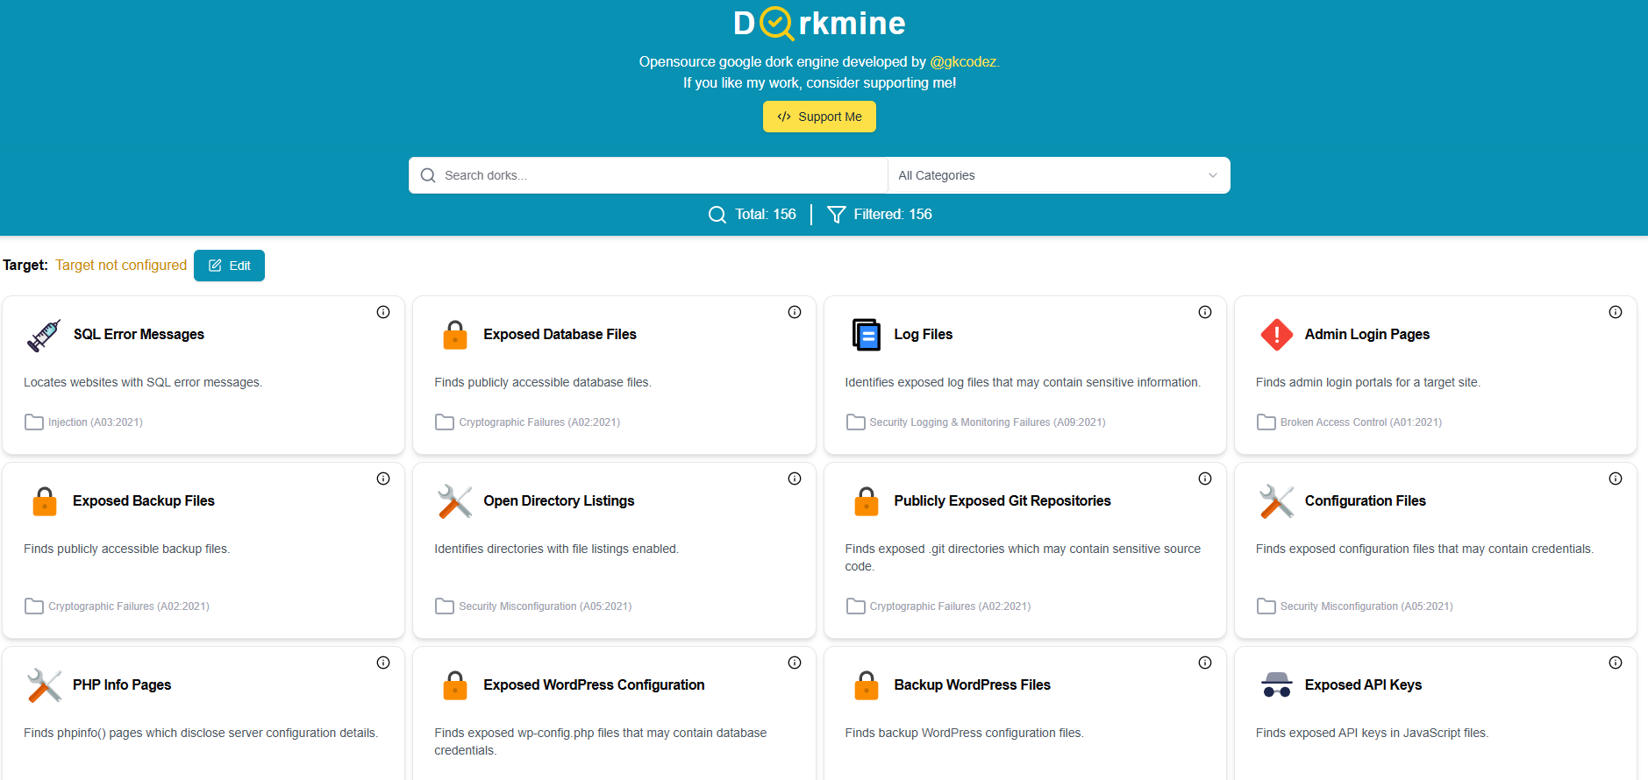The height and width of the screenshot is (780, 1648).
Task: Show info for Admin Login Pages card
Action: [1616, 312]
